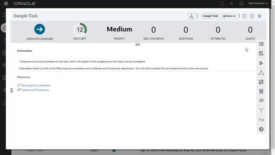Click the paperclip icon beside Policies and Procedures
The width and height of the screenshot is (275, 155).
(x=19, y=90)
